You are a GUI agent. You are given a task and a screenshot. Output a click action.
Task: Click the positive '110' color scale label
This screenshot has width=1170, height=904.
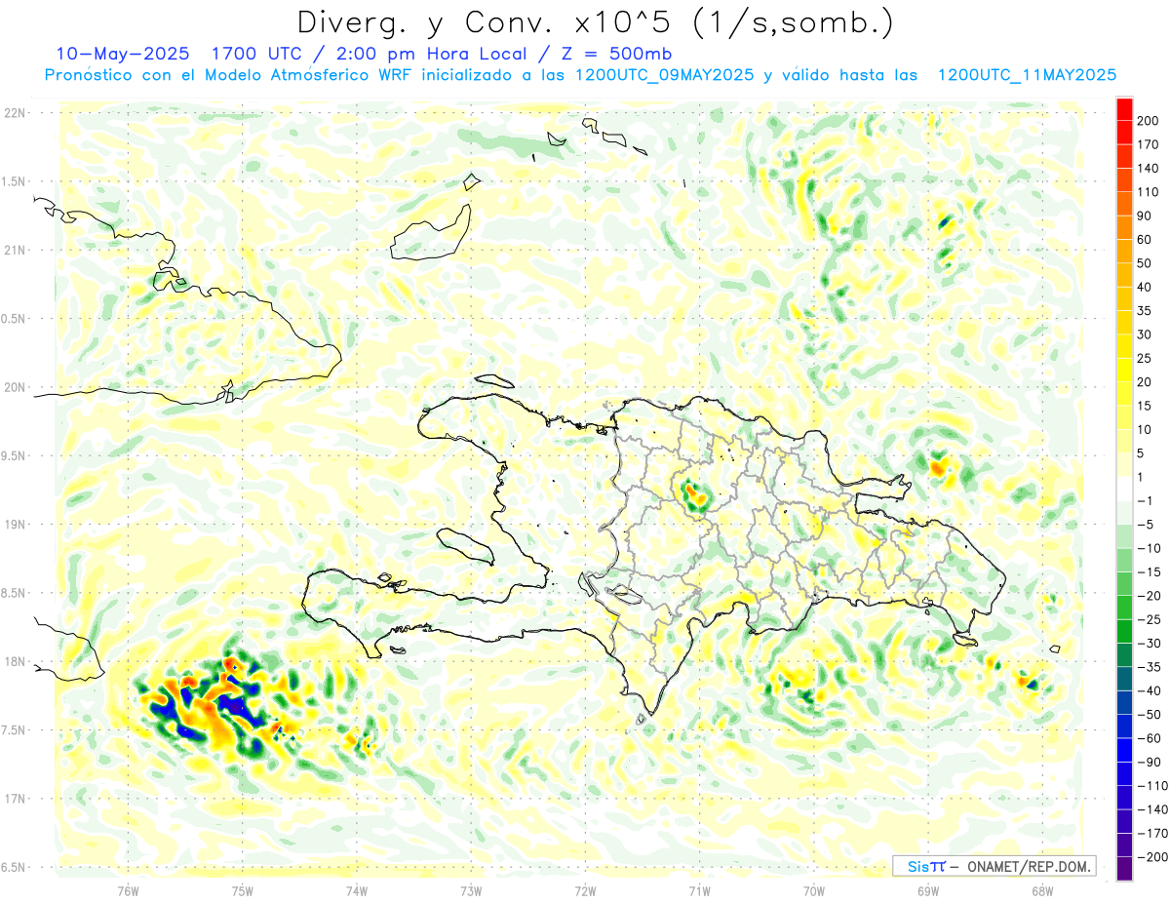point(1147,192)
